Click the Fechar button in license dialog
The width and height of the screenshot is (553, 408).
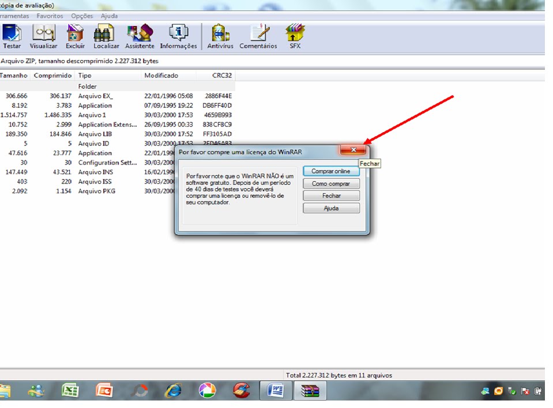click(x=331, y=196)
